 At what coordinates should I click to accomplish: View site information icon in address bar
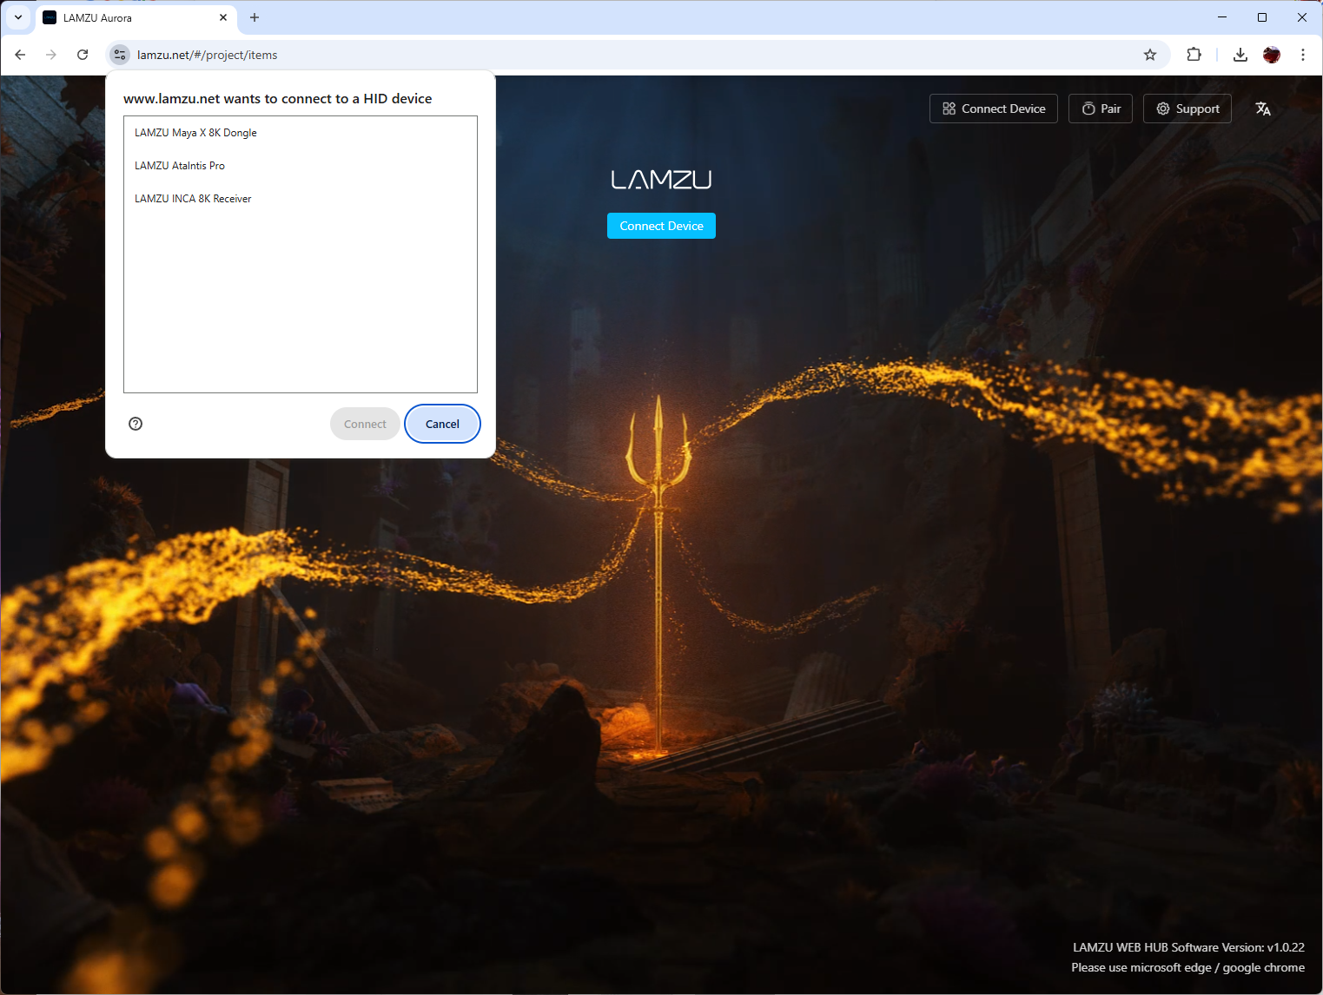[x=120, y=55]
